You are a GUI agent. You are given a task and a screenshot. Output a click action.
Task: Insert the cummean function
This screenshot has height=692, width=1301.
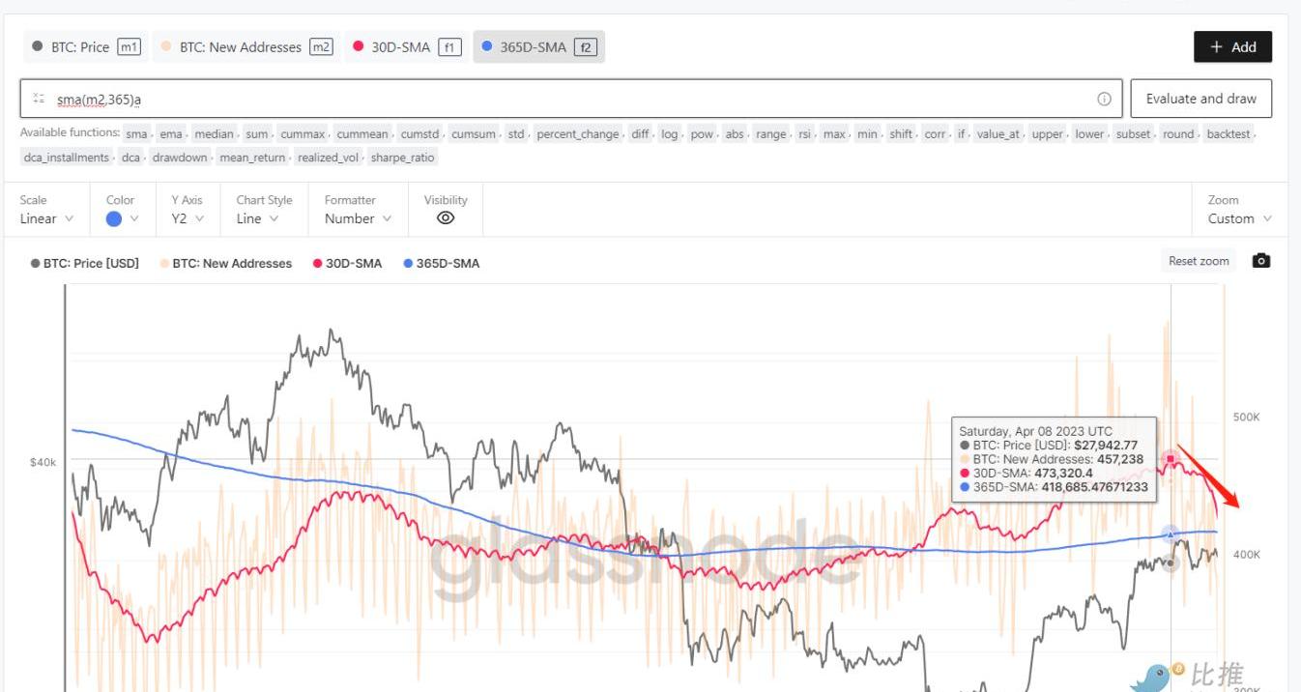[x=363, y=134]
